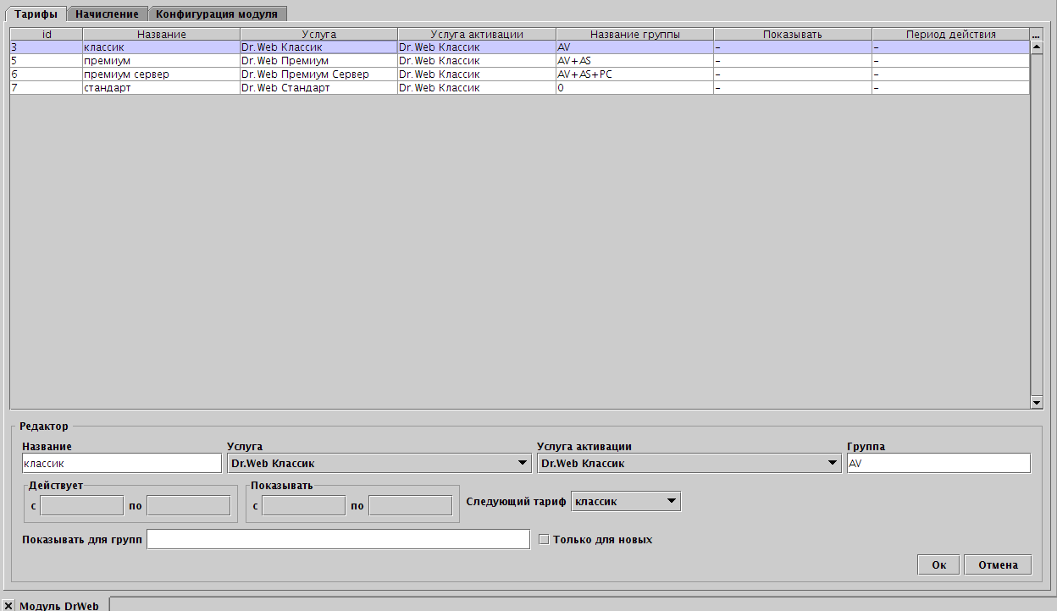Close the Модуль DrWeb tab with X icon
The image size is (1057, 611).
[x=8, y=605]
